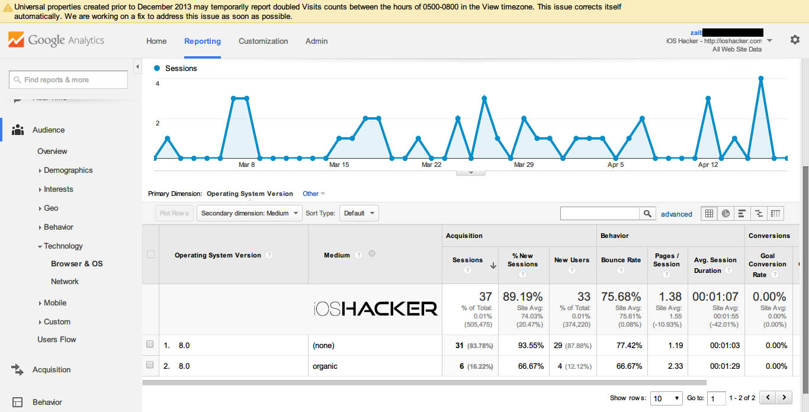
Task: Check row 1 (none) medium checkbox
Action: (150, 345)
